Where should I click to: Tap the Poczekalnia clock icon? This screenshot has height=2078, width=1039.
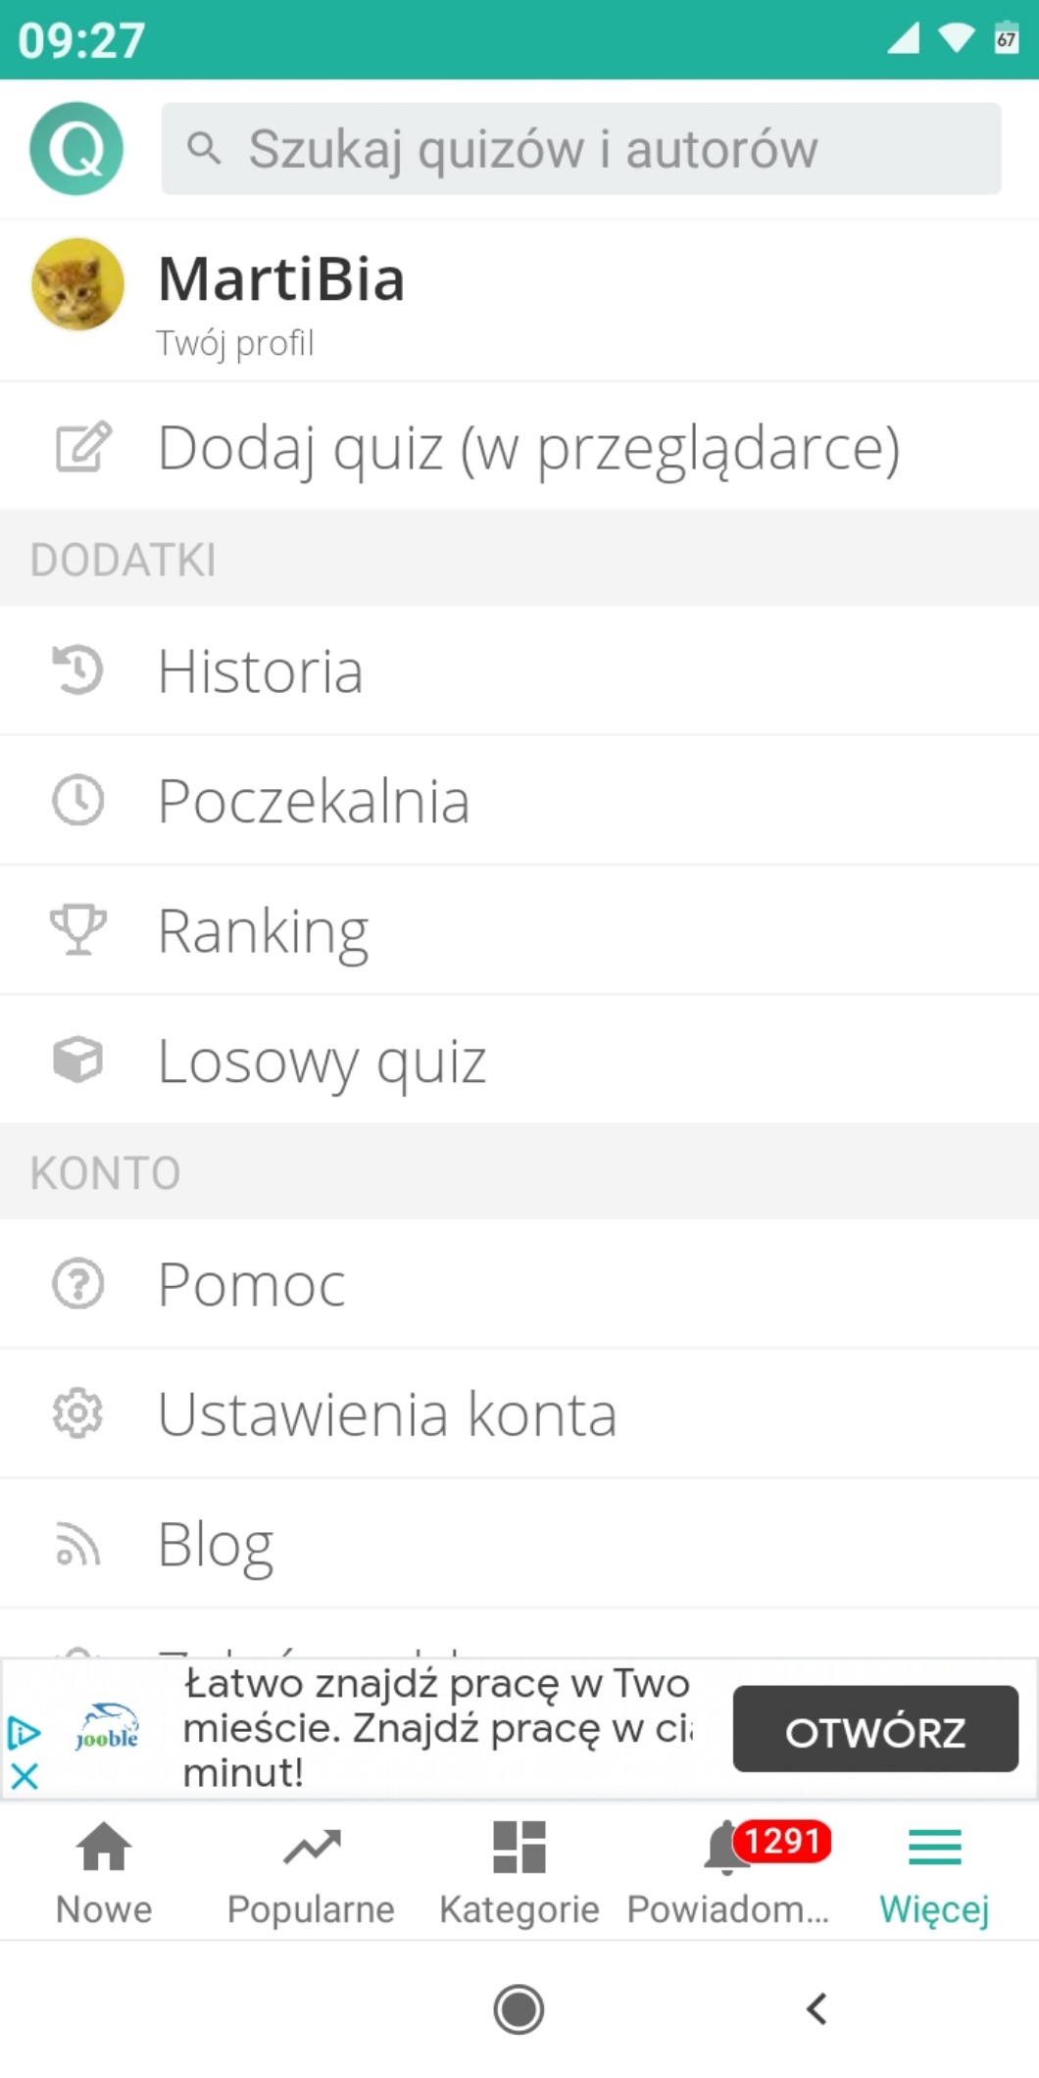77,800
